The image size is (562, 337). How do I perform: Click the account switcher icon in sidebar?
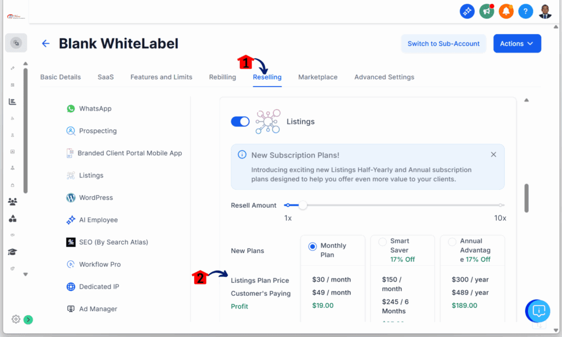pyautogui.click(x=16, y=43)
